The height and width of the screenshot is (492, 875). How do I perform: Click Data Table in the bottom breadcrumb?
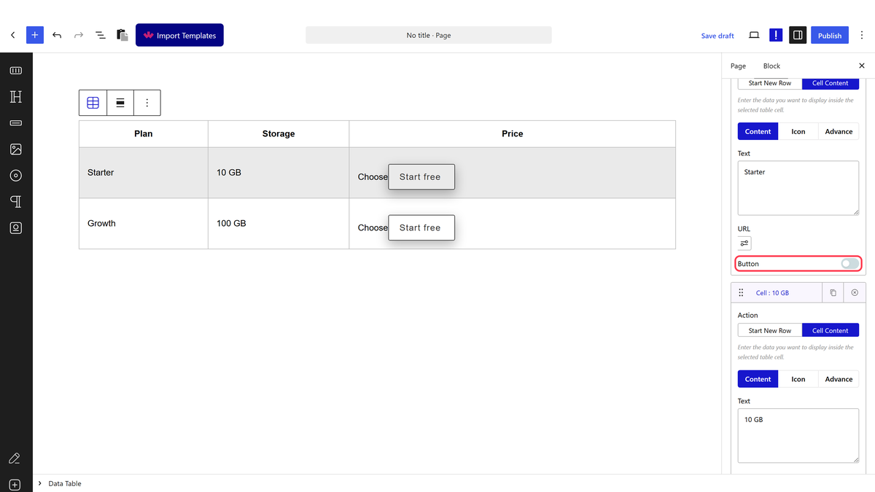pos(65,483)
